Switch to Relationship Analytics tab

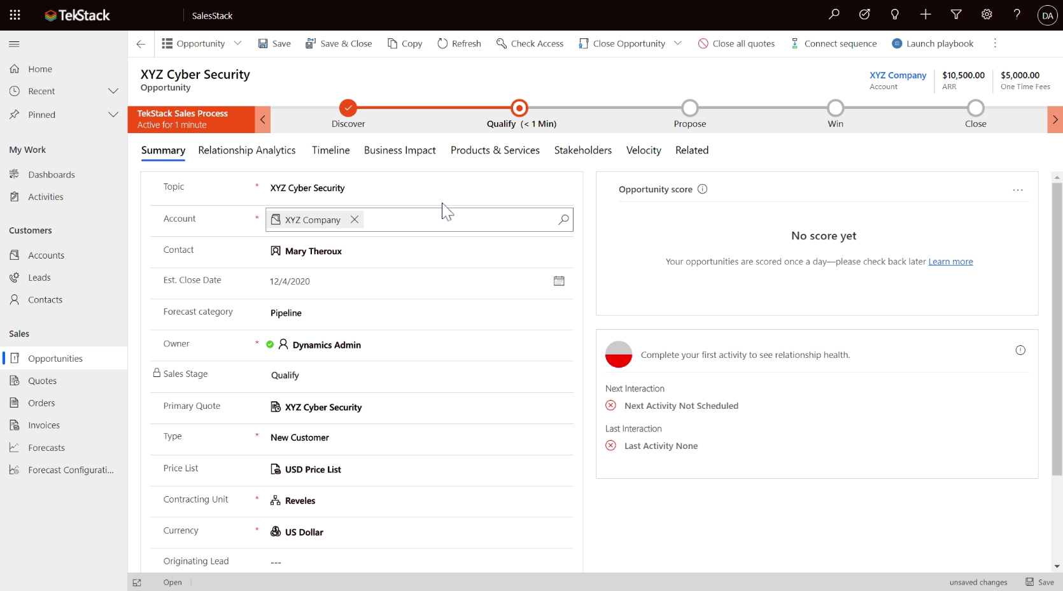[x=247, y=150]
